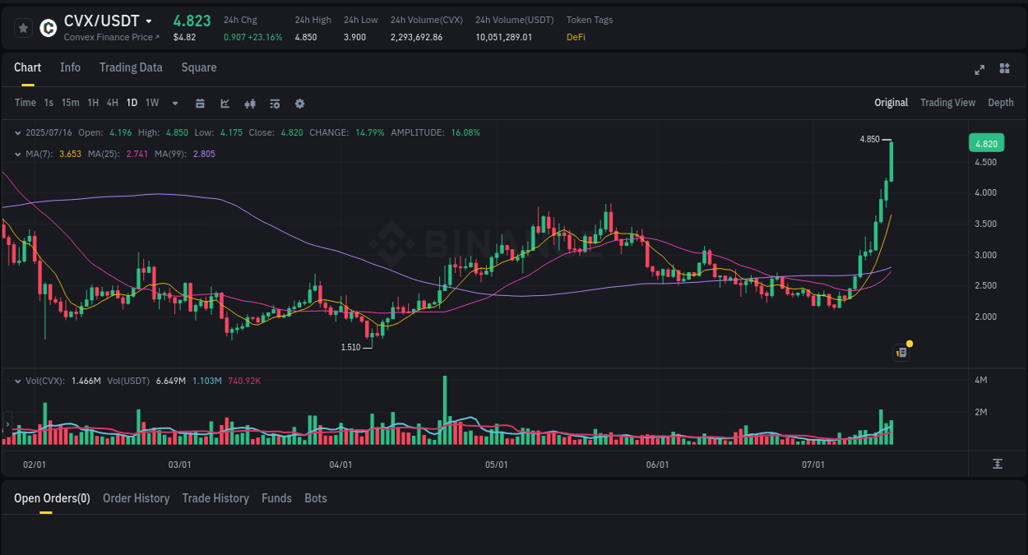Open the indicator list icon
The image size is (1028, 555).
(274, 103)
